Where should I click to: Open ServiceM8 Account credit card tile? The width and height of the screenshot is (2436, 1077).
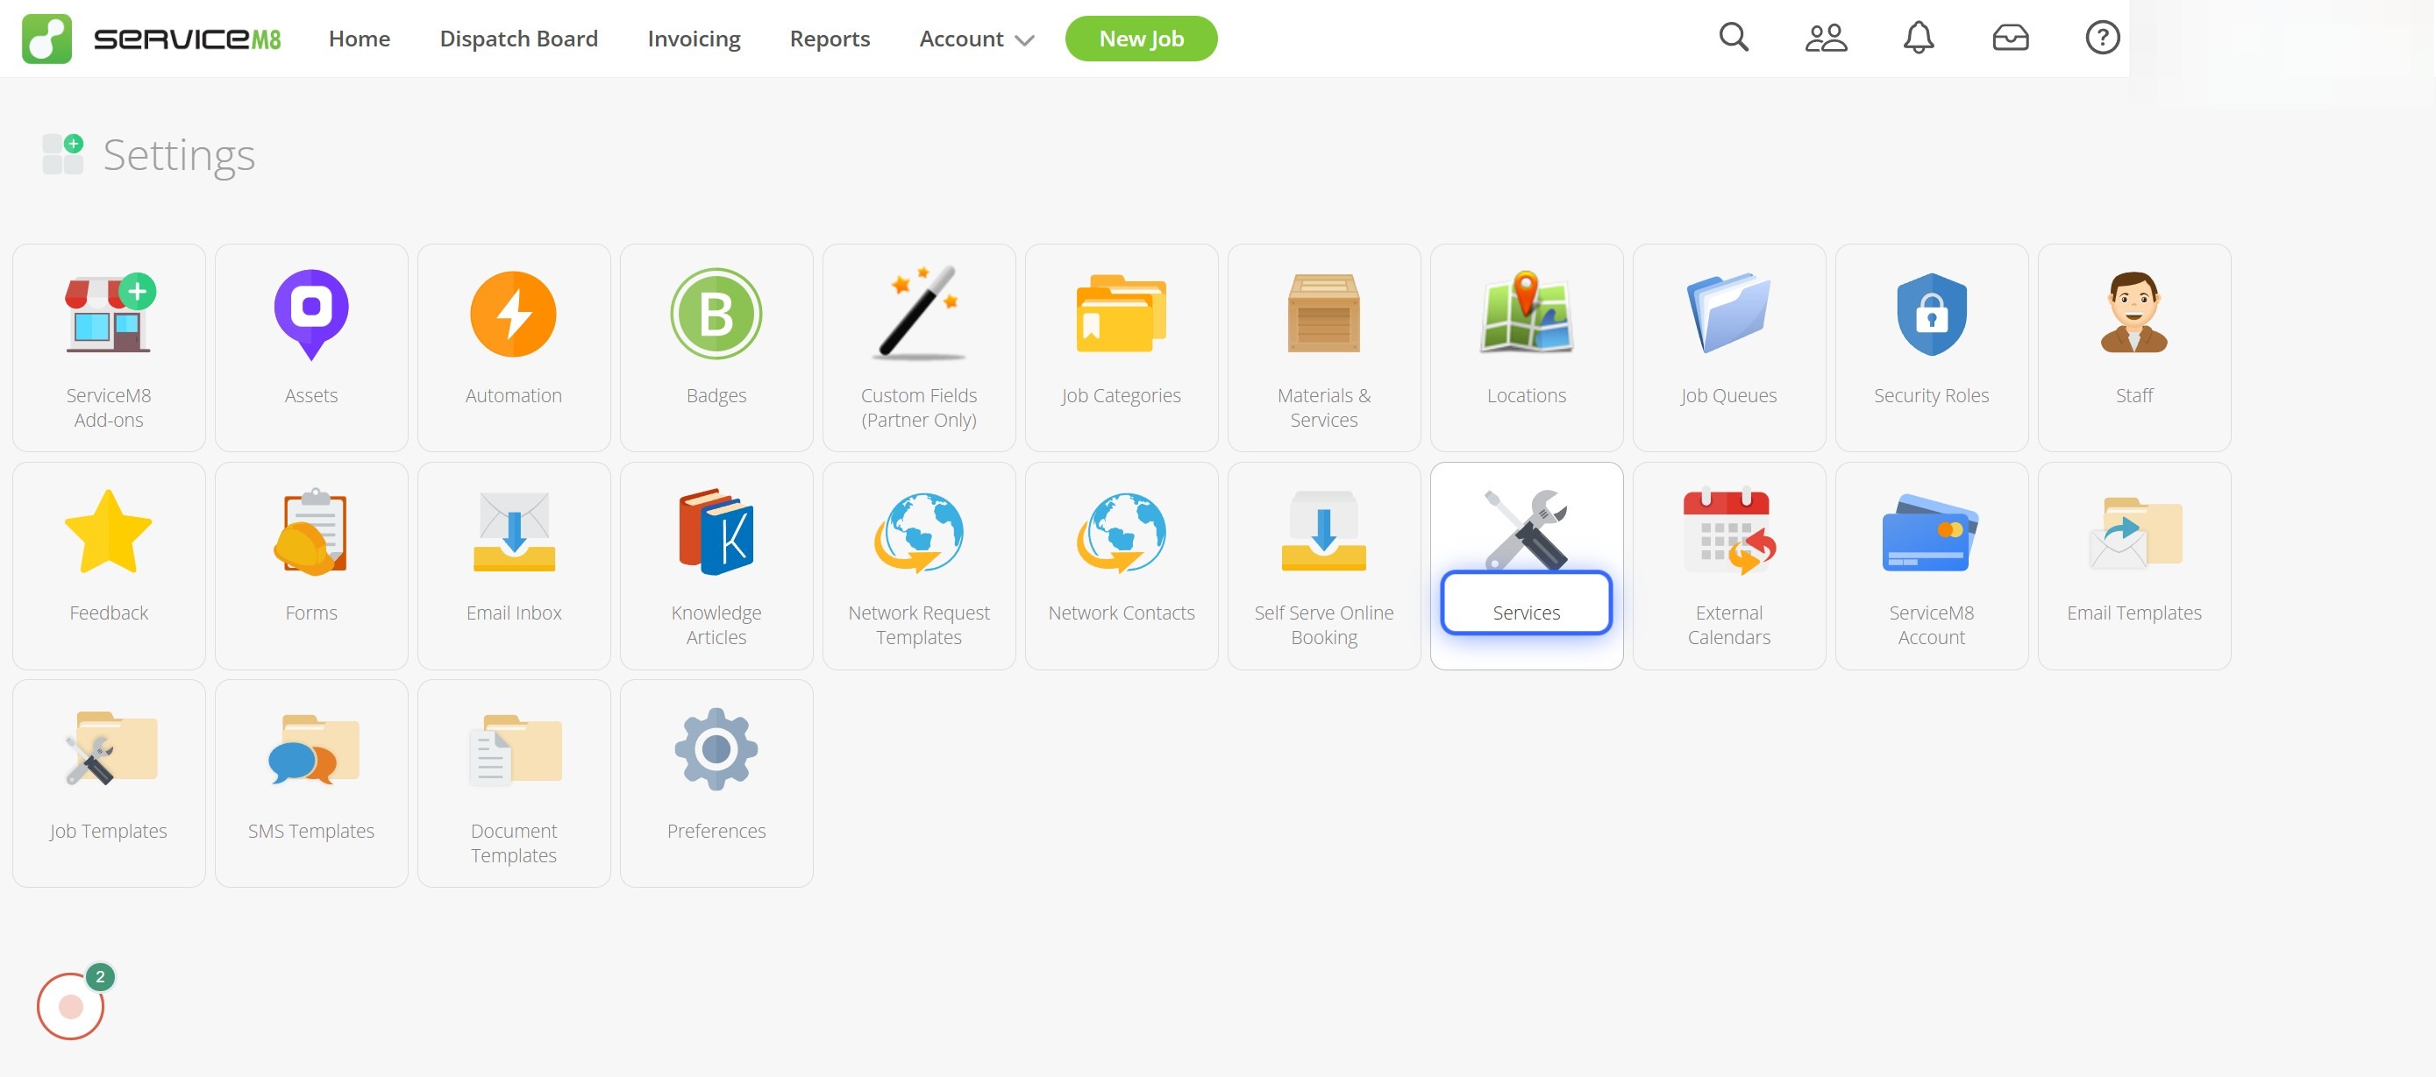click(x=1930, y=565)
